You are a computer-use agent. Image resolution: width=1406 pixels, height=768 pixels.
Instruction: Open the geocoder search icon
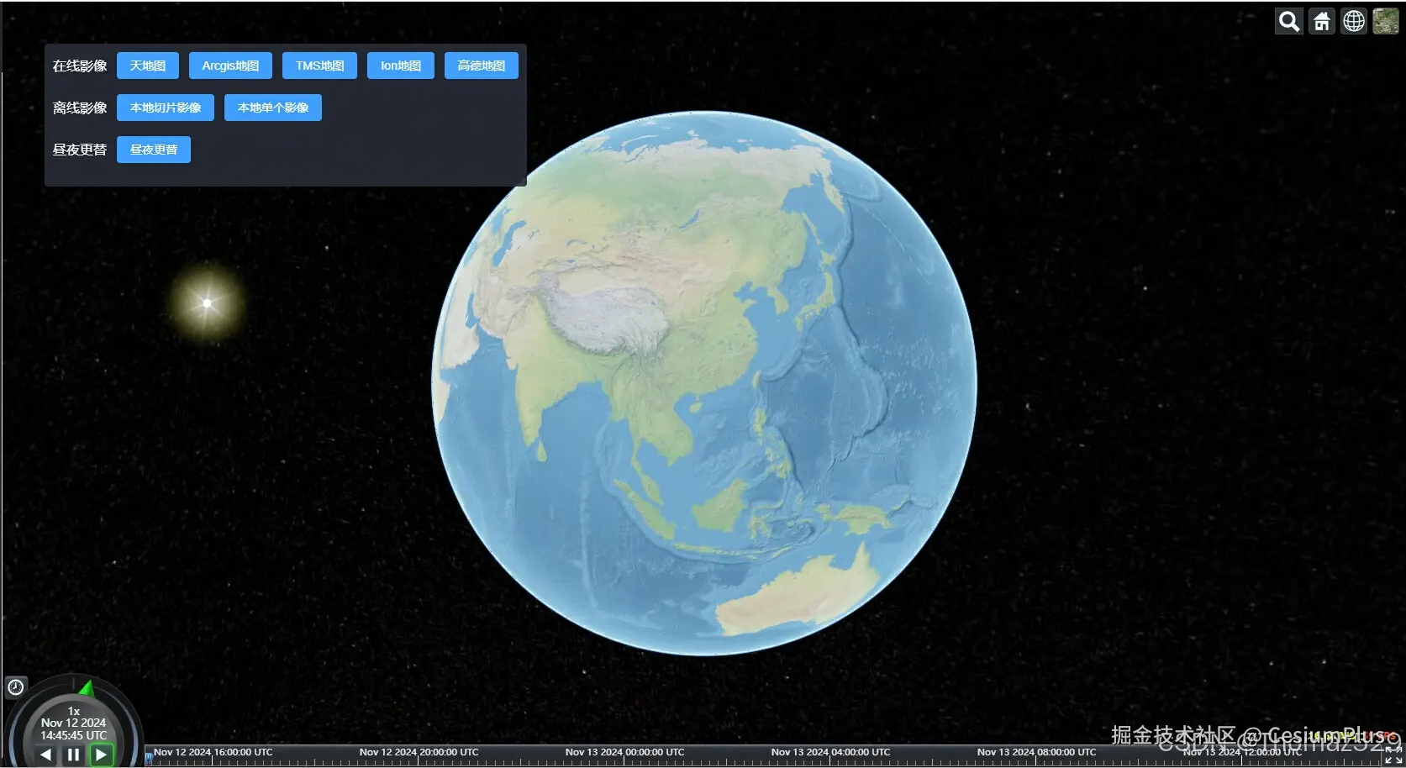pos(1289,21)
